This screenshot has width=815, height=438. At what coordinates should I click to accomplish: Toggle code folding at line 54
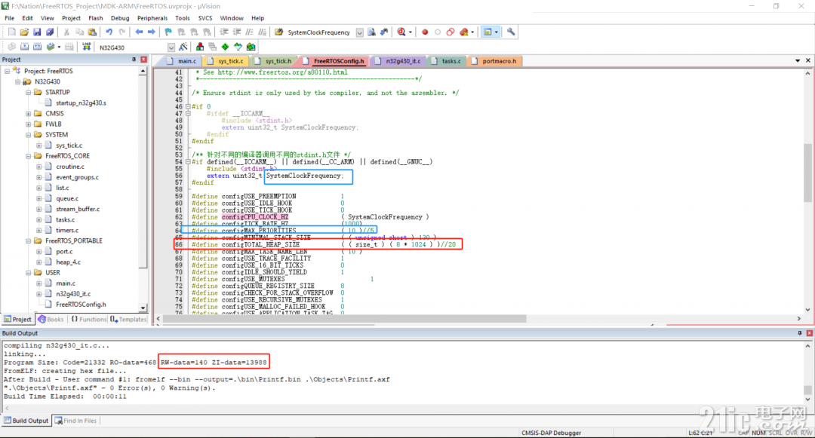tap(188, 162)
